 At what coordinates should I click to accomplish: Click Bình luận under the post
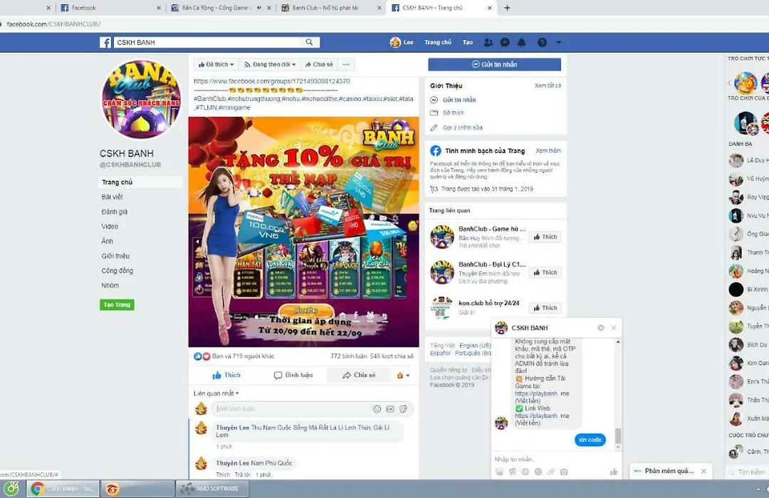pyautogui.click(x=293, y=375)
